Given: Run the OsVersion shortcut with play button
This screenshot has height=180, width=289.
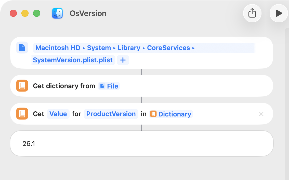Looking at the screenshot, I should [x=279, y=13].
